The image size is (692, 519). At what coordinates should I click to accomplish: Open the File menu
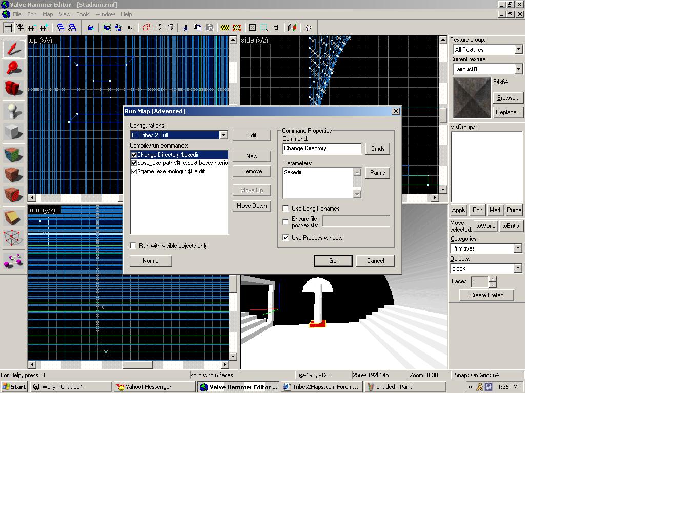[x=17, y=14]
